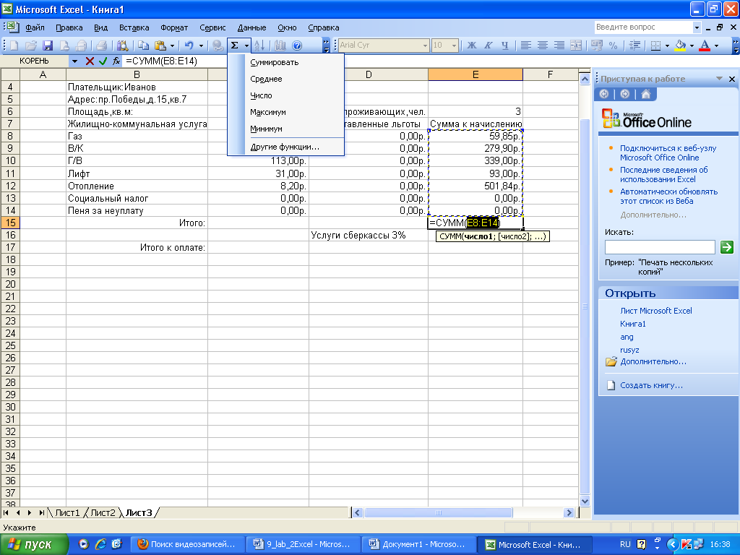Center cell text horizontally
The height and width of the screenshot is (555, 740).
(x=543, y=46)
